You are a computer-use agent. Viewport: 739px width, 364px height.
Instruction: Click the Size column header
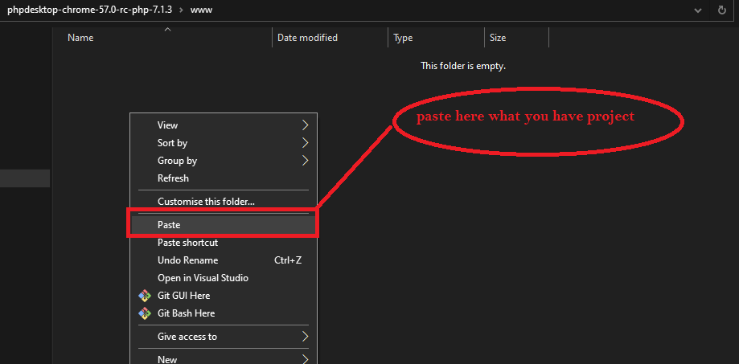(498, 38)
